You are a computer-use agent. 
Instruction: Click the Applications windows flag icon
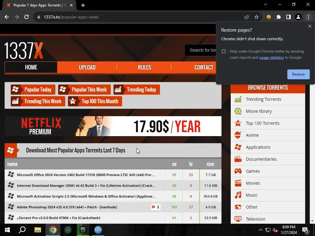(238, 147)
